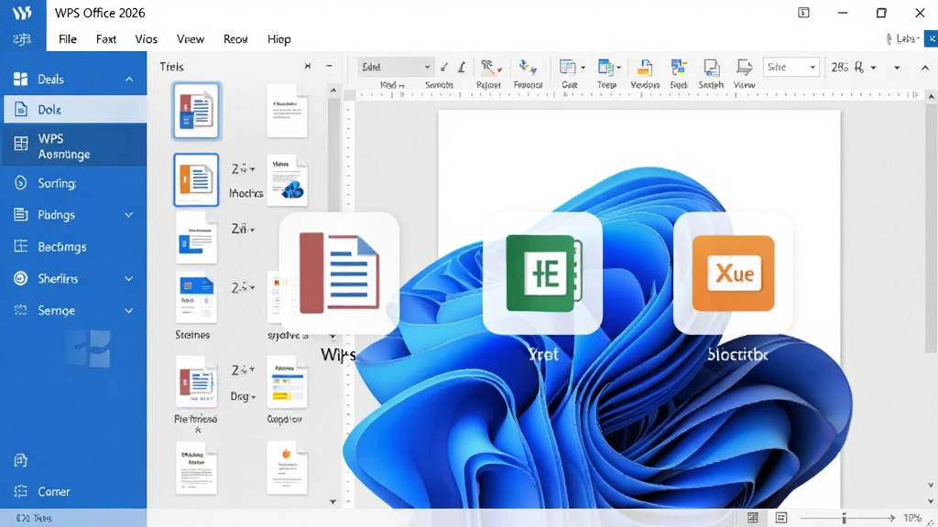Click the icon above Comer in the sidebar
Viewport: 938px width, 527px height.
(x=20, y=460)
